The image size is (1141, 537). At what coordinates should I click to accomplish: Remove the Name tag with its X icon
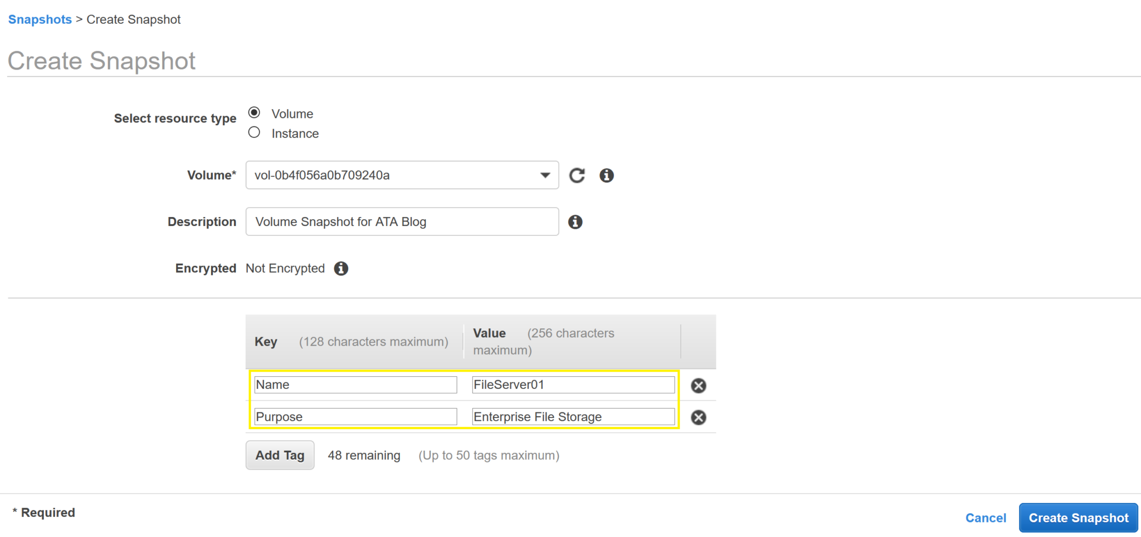[x=698, y=385]
